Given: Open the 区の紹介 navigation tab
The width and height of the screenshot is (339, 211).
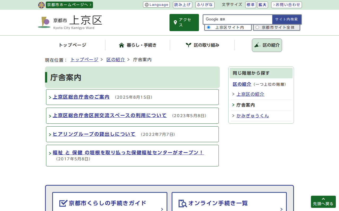Looking at the screenshot, I should [267, 45].
